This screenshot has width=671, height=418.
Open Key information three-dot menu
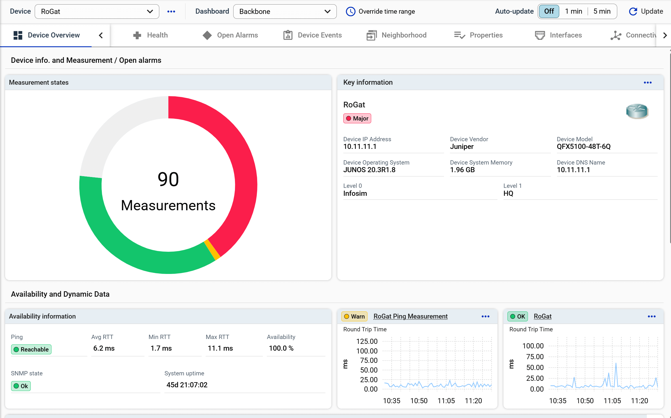tap(648, 83)
